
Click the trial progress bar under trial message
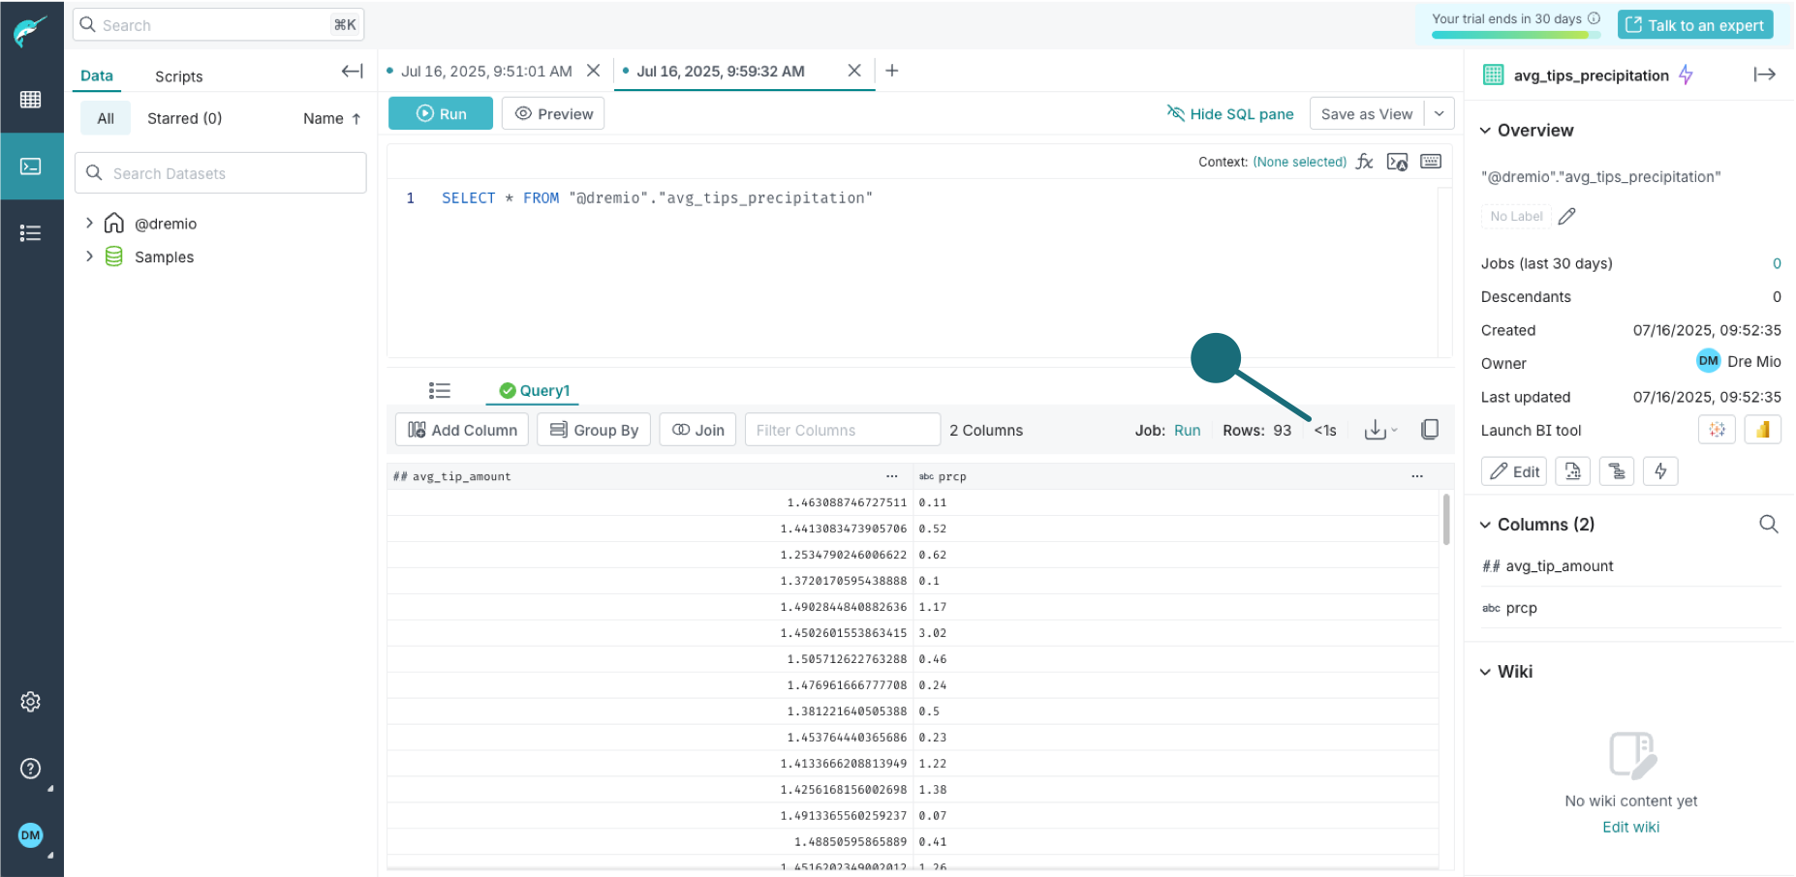click(1514, 37)
